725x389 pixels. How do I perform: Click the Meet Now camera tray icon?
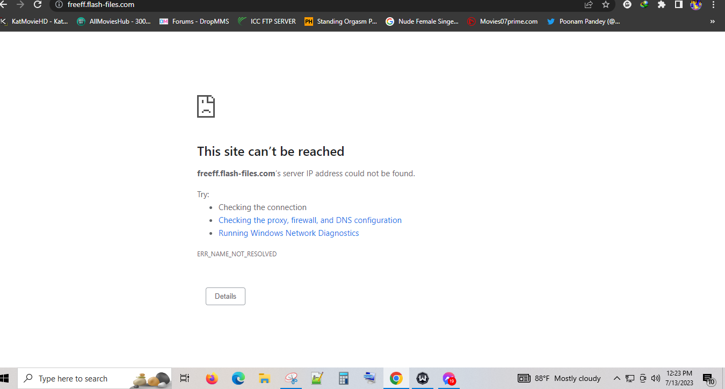click(x=643, y=378)
